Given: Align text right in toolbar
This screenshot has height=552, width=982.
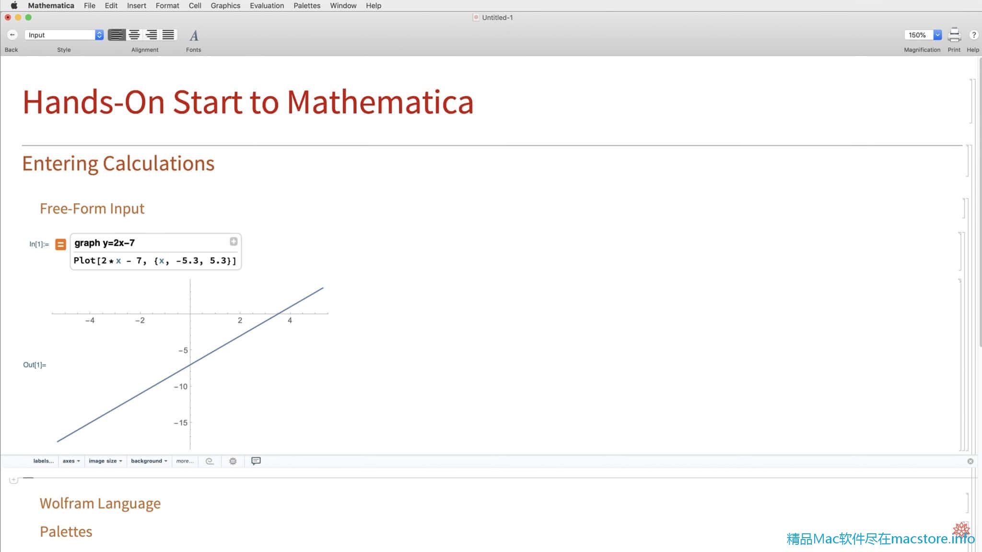Looking at the screenshot, I should point(152,35).
